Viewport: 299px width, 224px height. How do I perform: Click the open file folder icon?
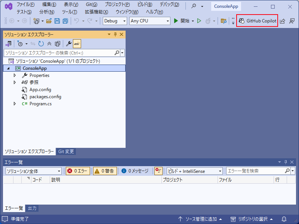pyautogui.click(x=49, y=21)
